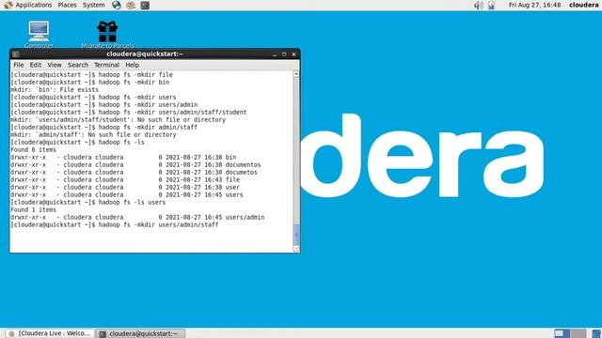
Task: Click the 'documetos' directory listing row
Action: pos(134,173)
